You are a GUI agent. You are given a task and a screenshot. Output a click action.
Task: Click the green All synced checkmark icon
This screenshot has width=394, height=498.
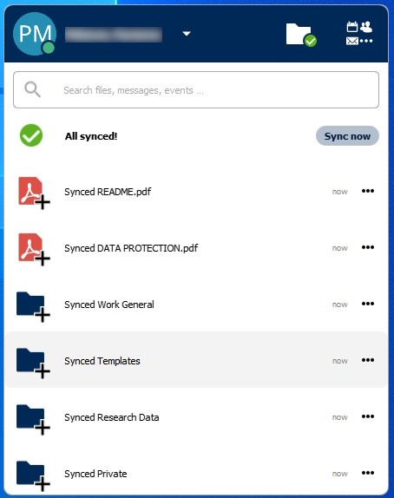[31, 135]
